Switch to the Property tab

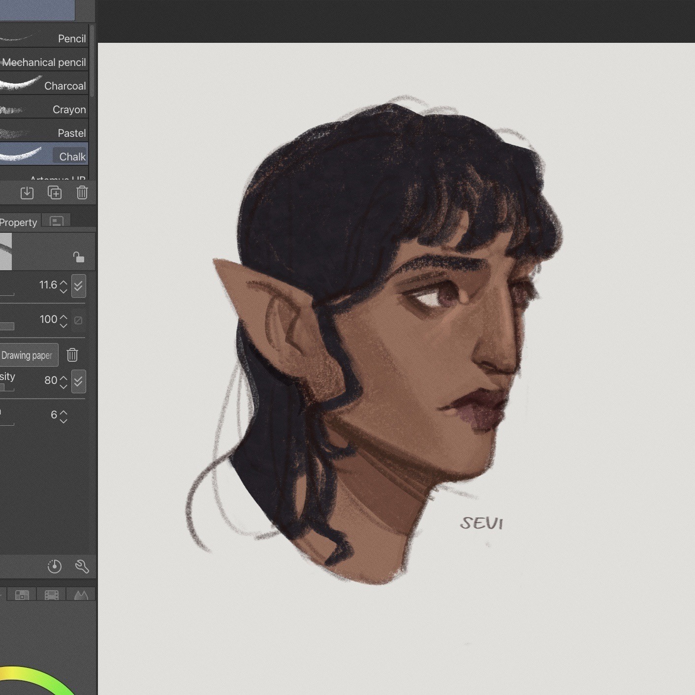pos(19,222)
